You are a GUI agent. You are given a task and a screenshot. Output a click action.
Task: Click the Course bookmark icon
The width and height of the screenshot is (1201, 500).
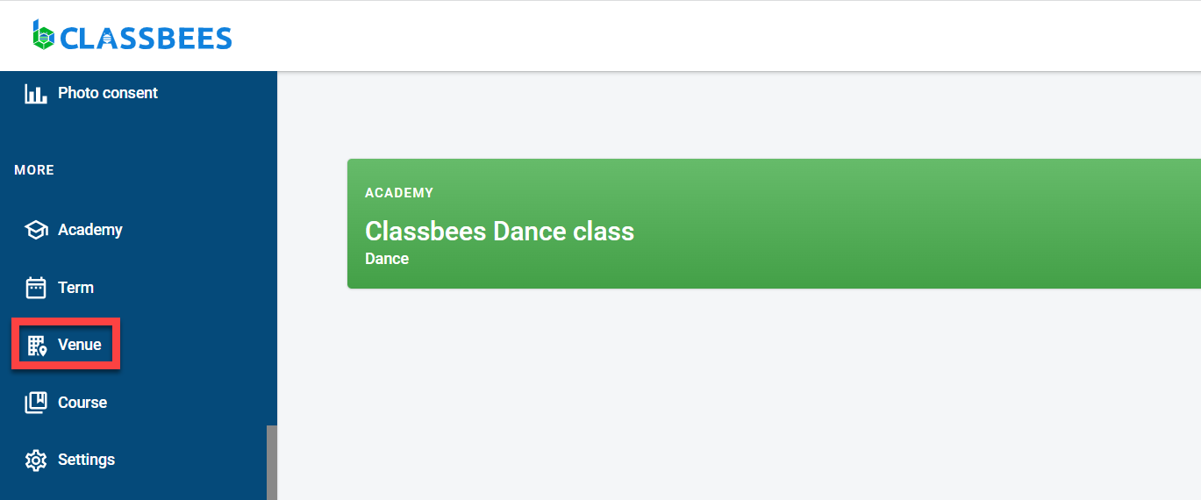pyautogui.click(x=36, y=403)
